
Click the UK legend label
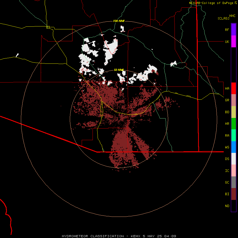[227, 42]
